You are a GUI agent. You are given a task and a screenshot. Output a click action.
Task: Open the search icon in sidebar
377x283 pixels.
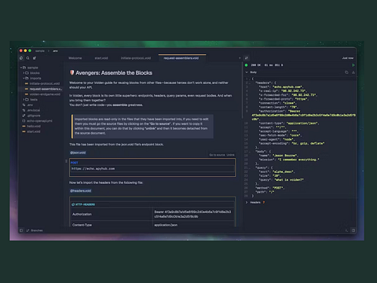pyautogui.click(x=27, y=58)
